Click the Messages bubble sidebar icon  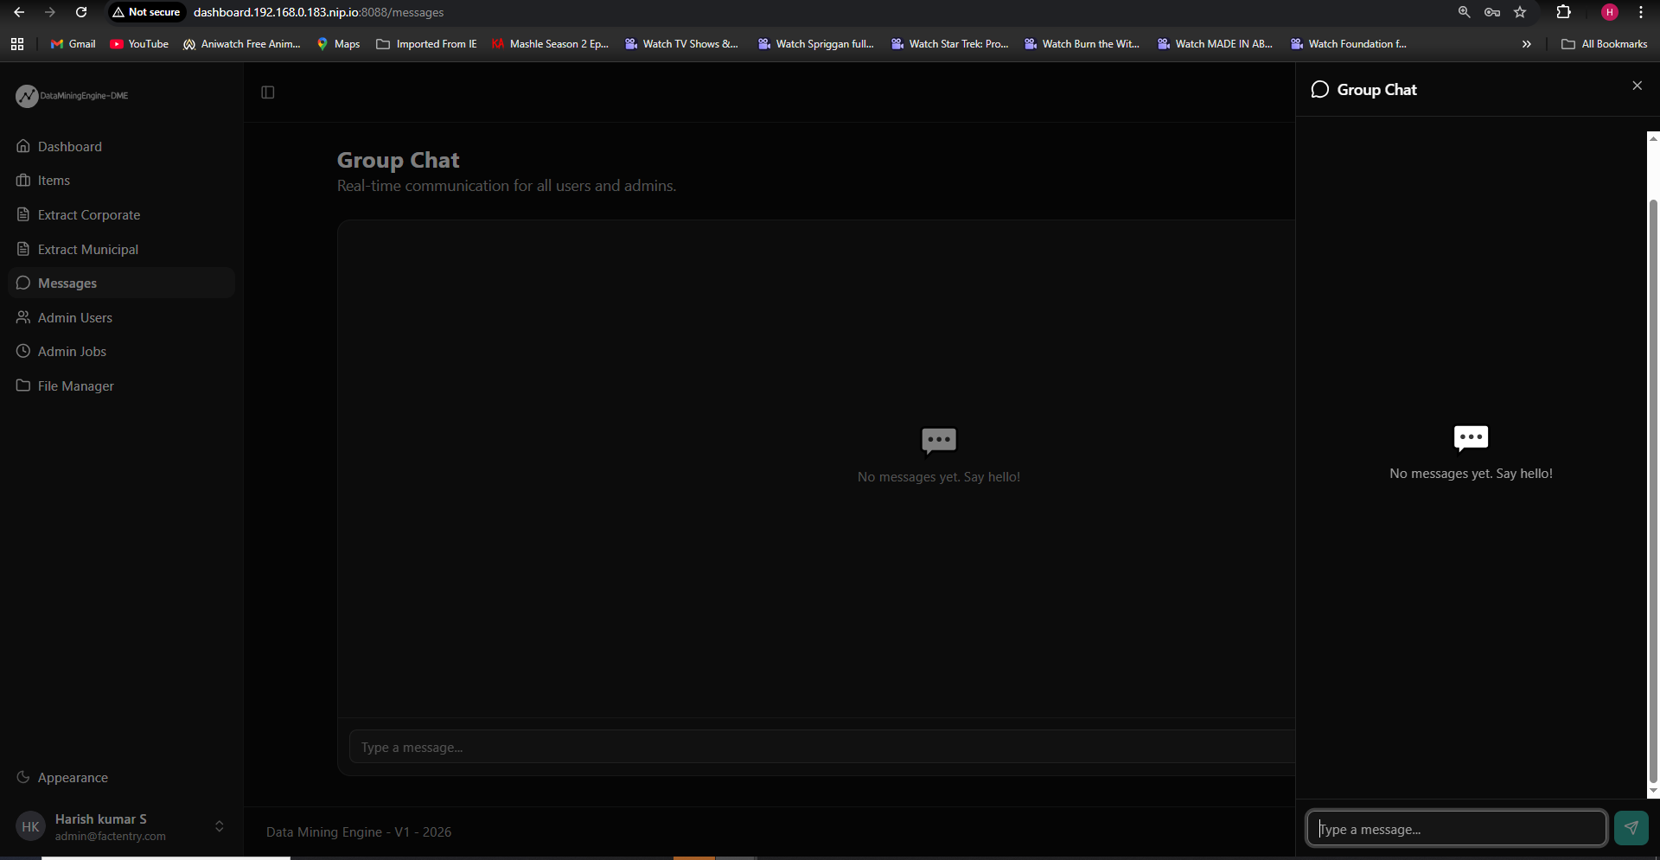pyautogui.click(x=23, y=283)
